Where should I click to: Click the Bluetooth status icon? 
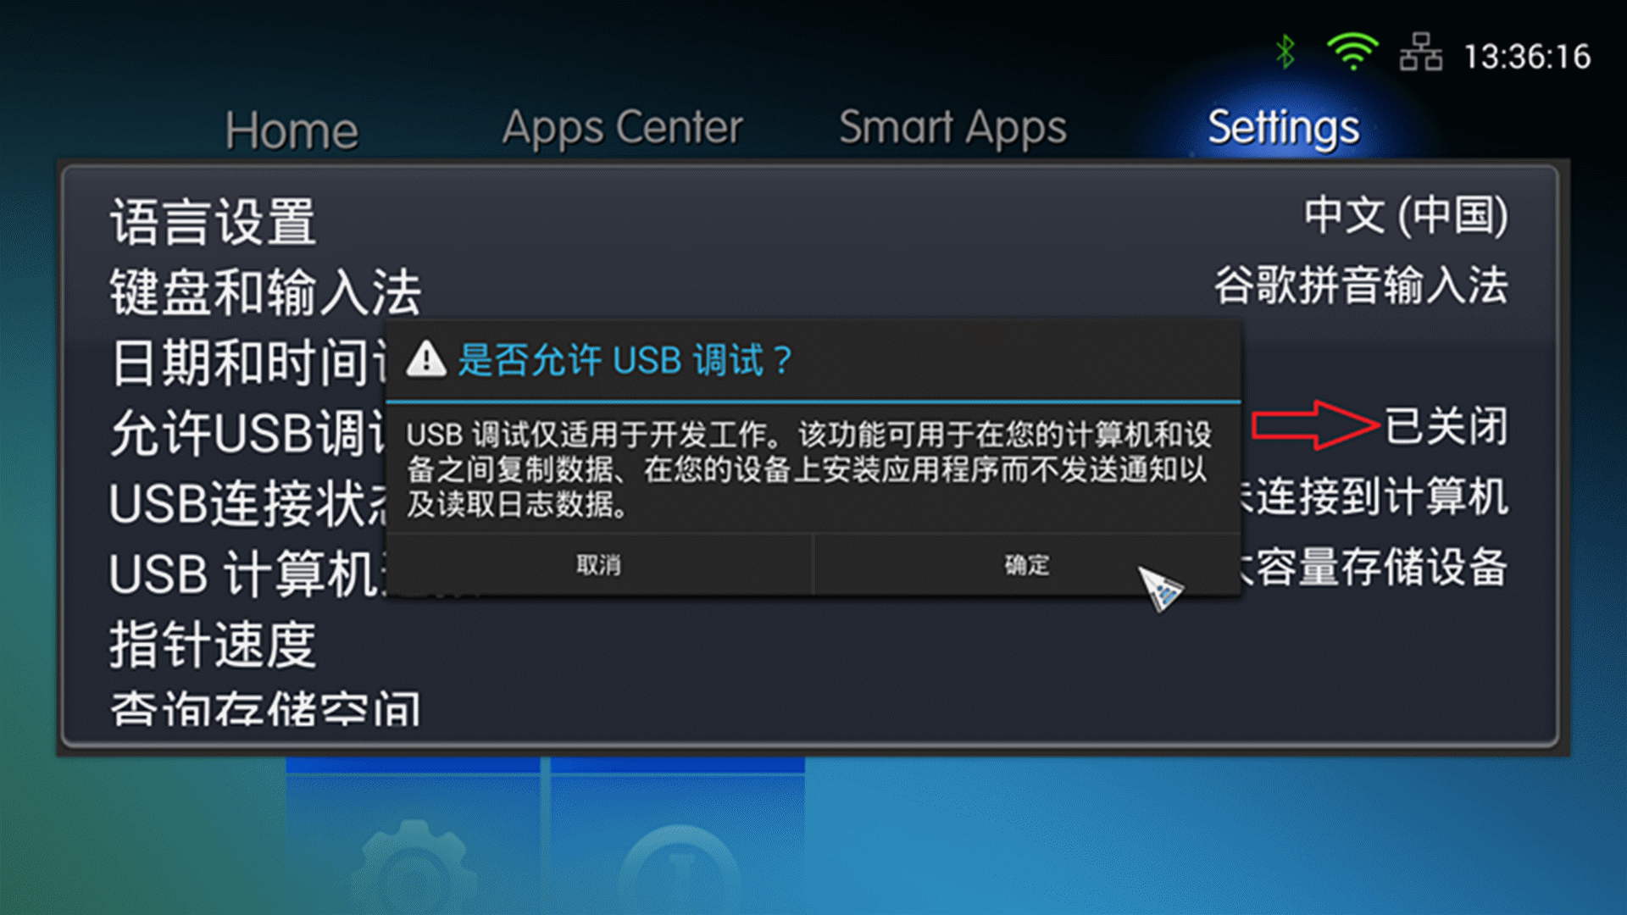click(x=1285, y=53)
